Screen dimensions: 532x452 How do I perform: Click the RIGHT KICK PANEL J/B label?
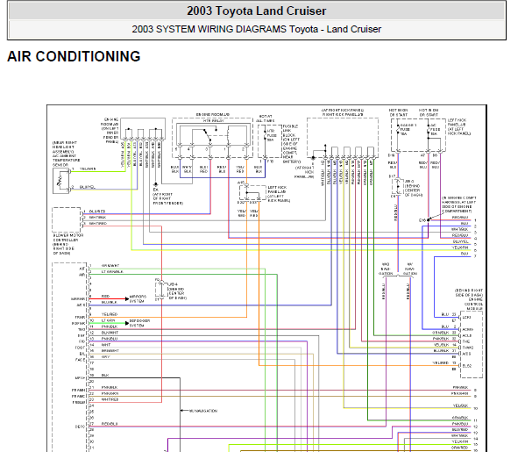pyautogui.click(x=343, y=114)
